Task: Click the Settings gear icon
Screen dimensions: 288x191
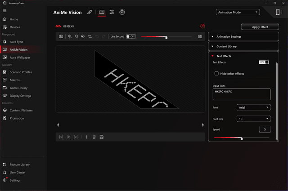Action: coord(5,180)
